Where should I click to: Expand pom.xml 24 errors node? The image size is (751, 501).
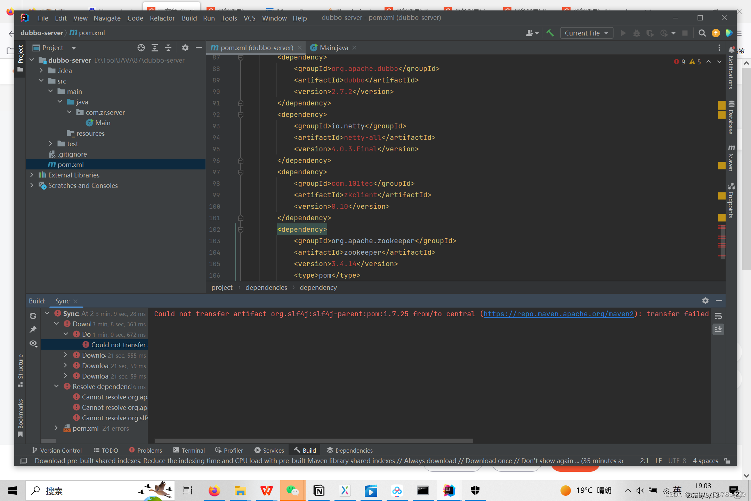point(56,428)
